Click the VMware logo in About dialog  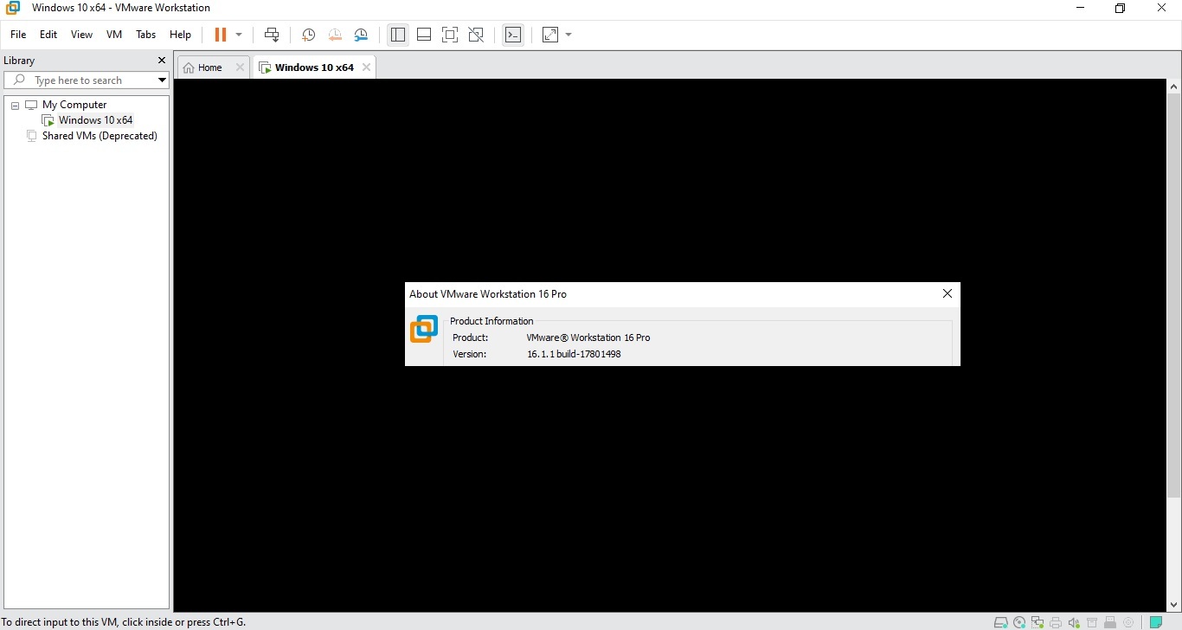coord(424,329)
